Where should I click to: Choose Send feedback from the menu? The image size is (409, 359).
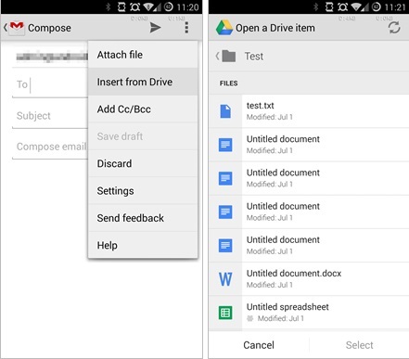pos(143,218)
